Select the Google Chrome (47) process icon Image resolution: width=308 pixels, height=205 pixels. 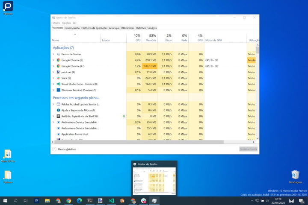[58, 66]
